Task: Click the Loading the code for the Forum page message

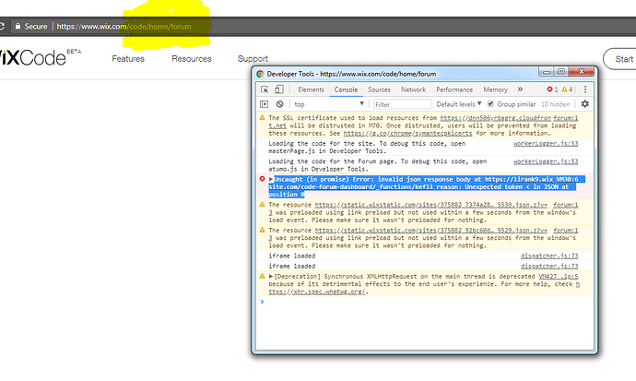Action: tap(378, 165)
